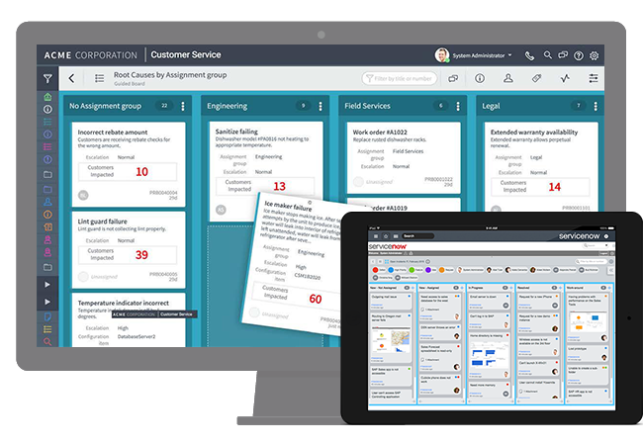Click the Resolved lane header on tablet
This screenshot has height=445, width=643.
tap(539, 288)
